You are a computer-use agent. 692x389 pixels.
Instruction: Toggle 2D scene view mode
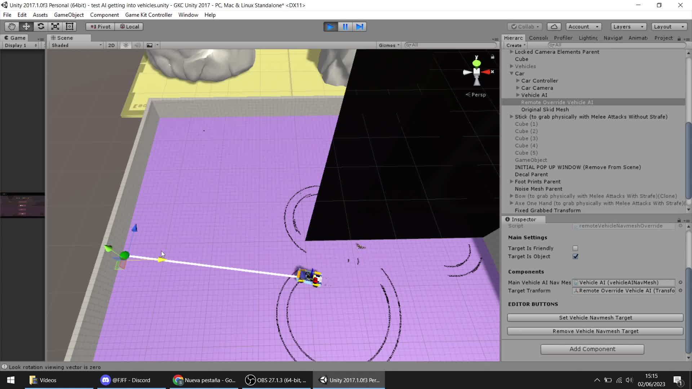point(111,45)
